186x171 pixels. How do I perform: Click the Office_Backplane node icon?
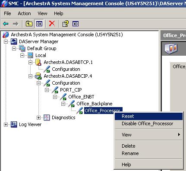coord(71,104)
